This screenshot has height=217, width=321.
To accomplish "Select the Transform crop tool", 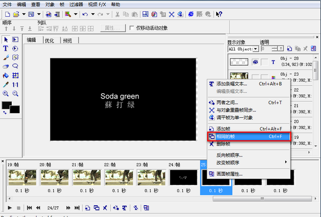I will 16,76.
